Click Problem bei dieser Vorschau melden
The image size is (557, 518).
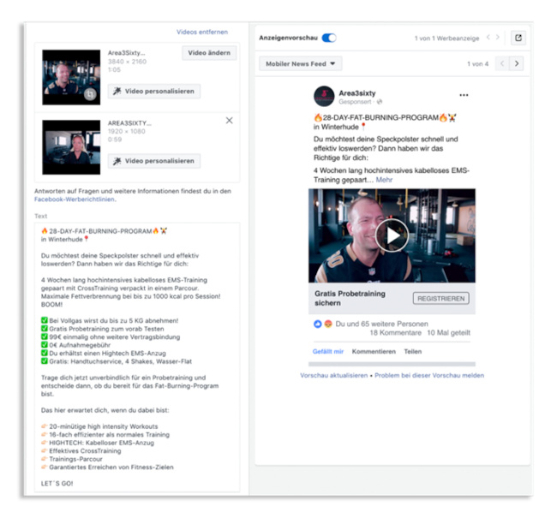point(429,375)
